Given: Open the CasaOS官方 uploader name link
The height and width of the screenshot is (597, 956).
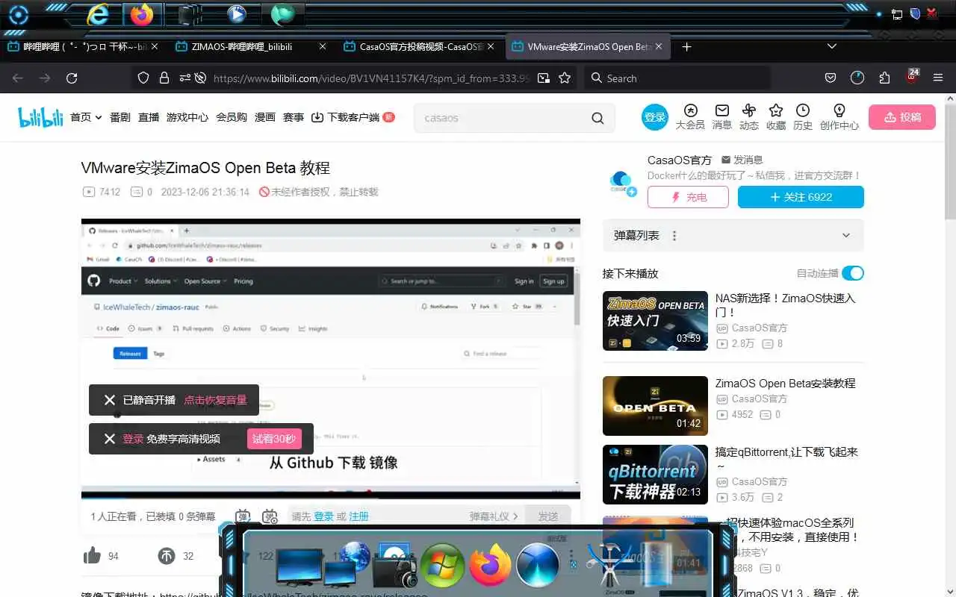Looking at the screenshot, I should (680, 160).
